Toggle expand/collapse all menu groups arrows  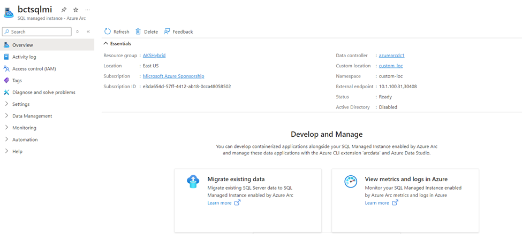coord(77,32)
